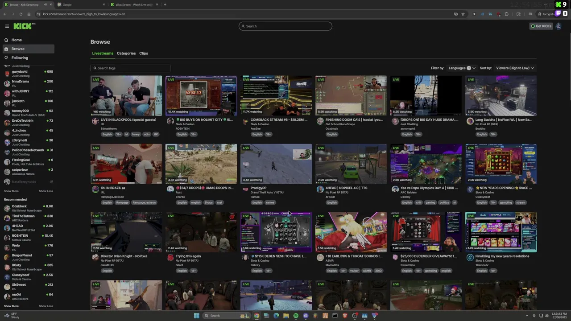Click the Search tags field

(131, 68)
